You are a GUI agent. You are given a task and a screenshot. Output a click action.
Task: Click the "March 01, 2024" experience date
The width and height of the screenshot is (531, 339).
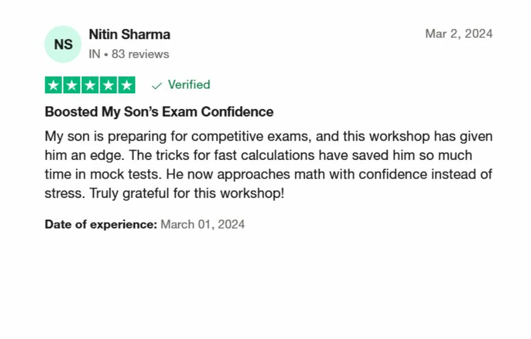[202, 224]
